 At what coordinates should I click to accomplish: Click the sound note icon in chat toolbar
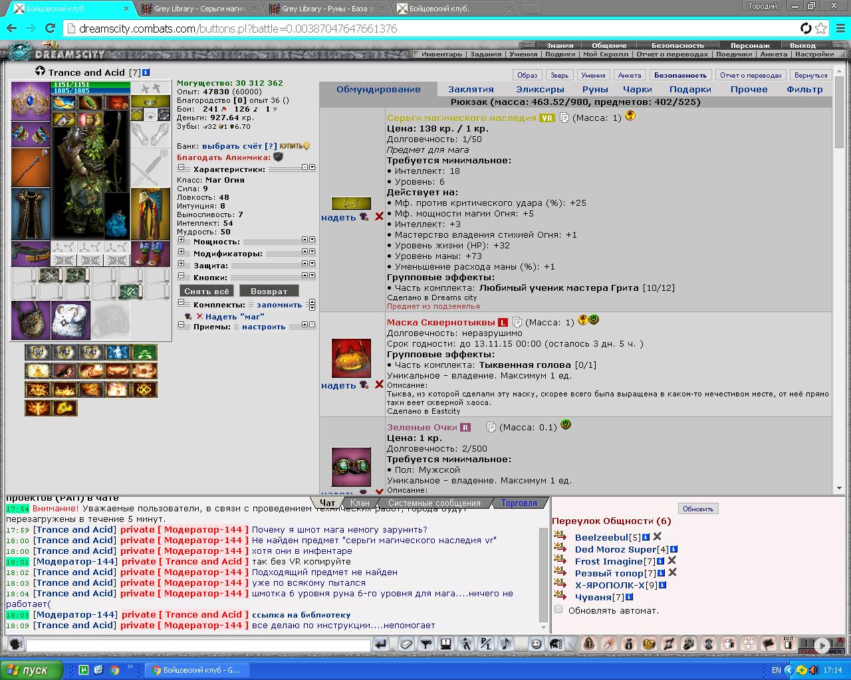[x=506, y=643]
